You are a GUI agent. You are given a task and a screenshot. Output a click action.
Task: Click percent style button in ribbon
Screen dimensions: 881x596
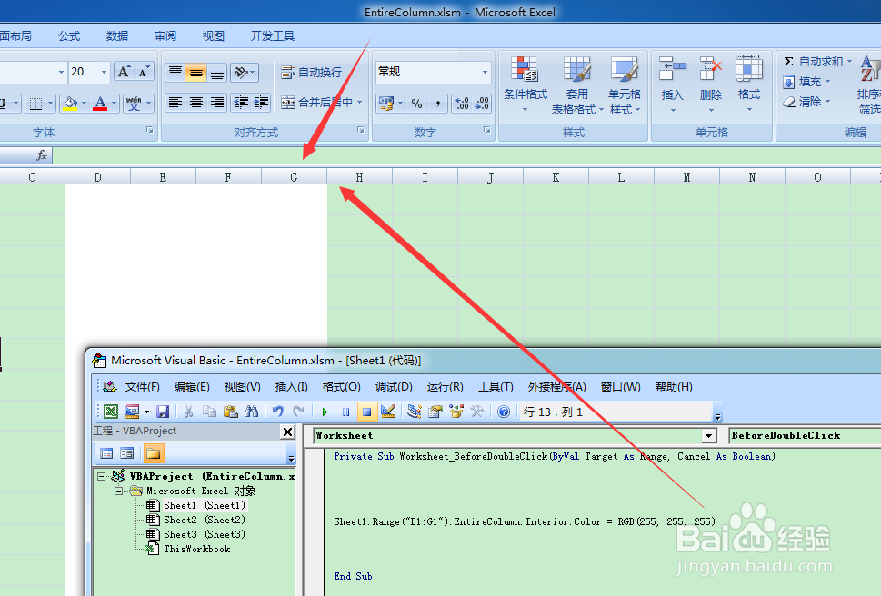[416, 104]
